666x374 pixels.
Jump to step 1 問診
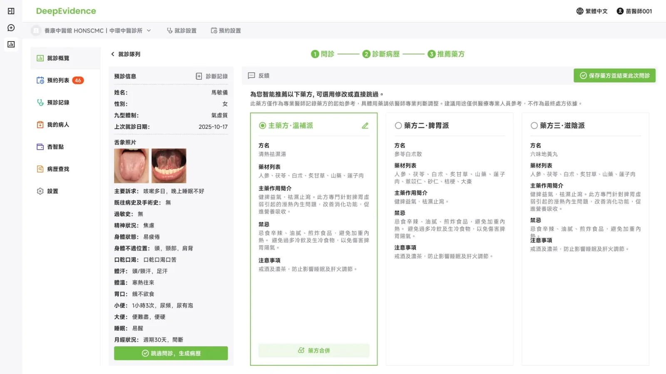[323, 54]
